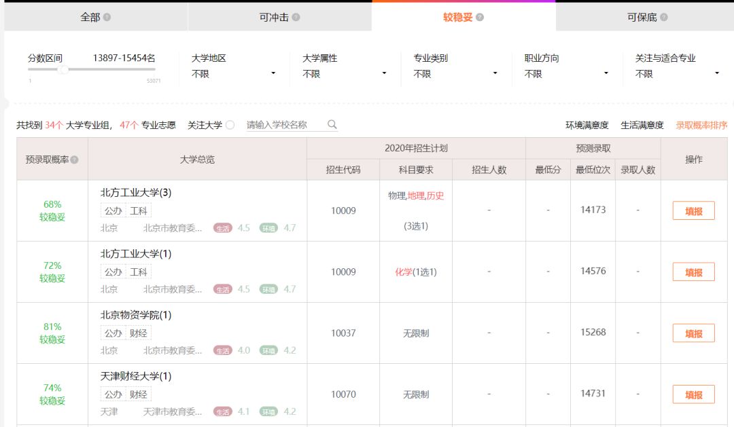The width and height of the screenshot is (734, 427).
Task: Sort by 环境满意度
Action: pyautogui.click(x=587, y=125)
